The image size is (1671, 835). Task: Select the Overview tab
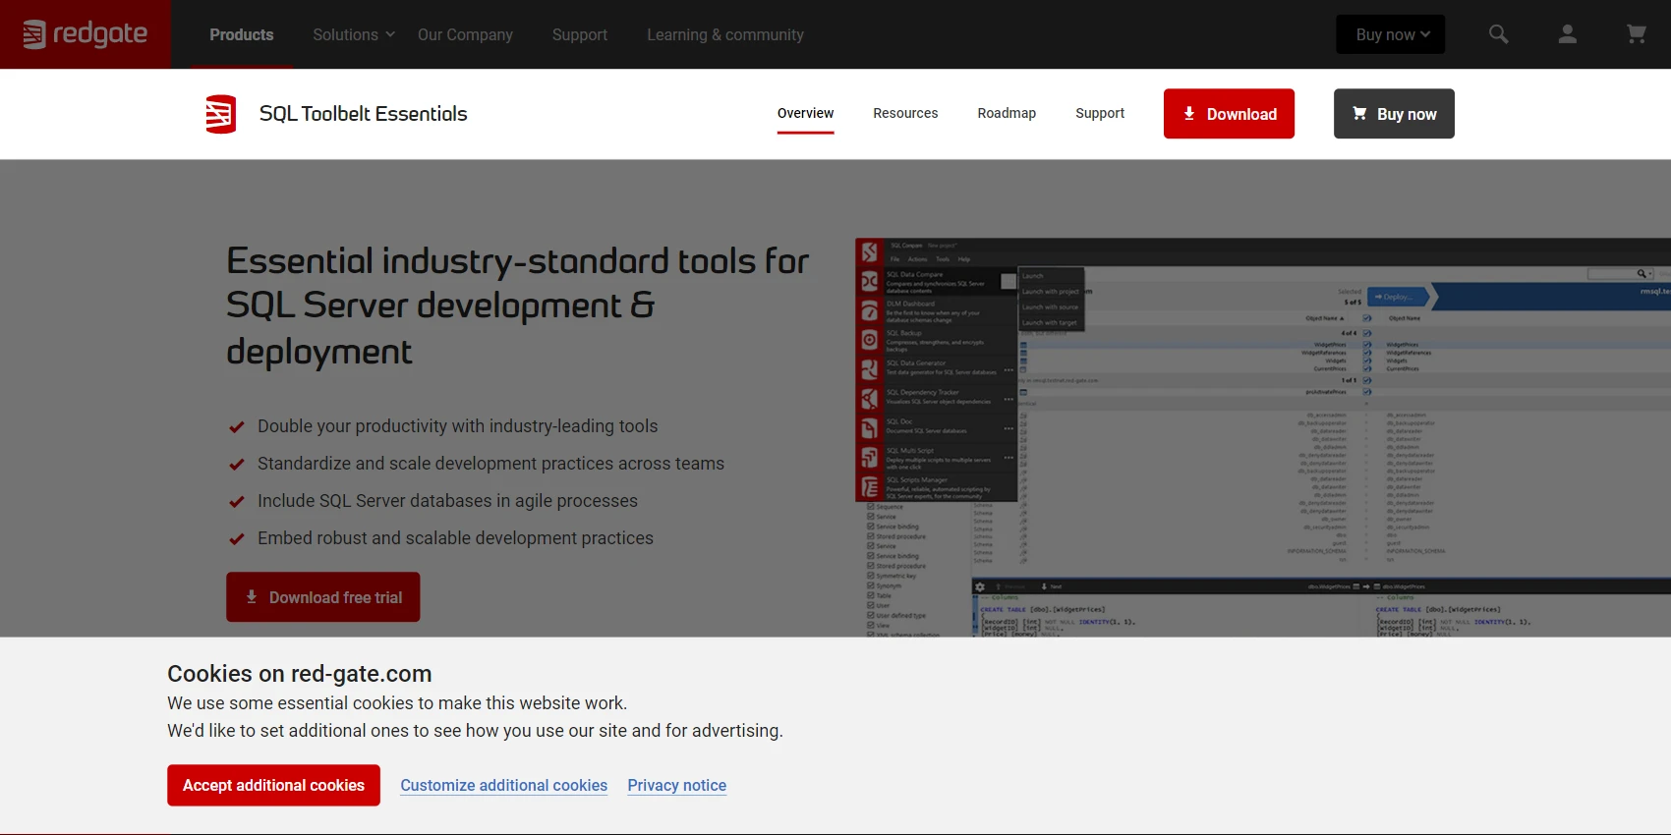805,113
